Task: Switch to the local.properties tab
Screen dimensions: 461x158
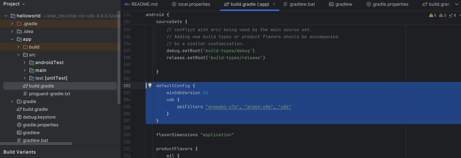Action: [191, 4]
